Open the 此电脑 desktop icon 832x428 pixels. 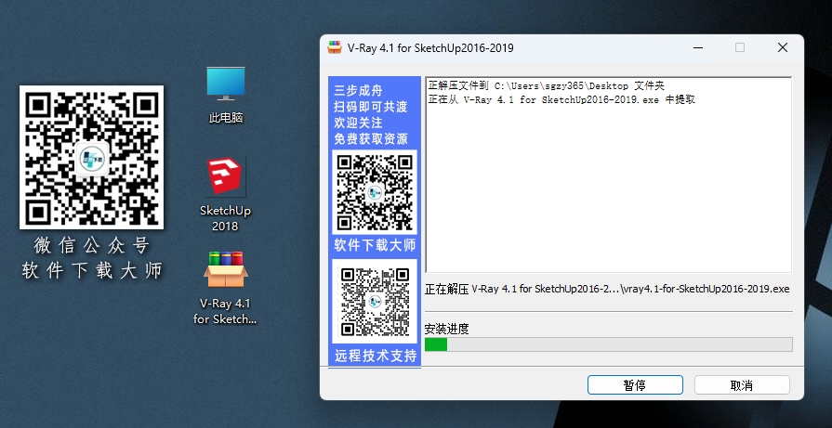pos(226,95)
